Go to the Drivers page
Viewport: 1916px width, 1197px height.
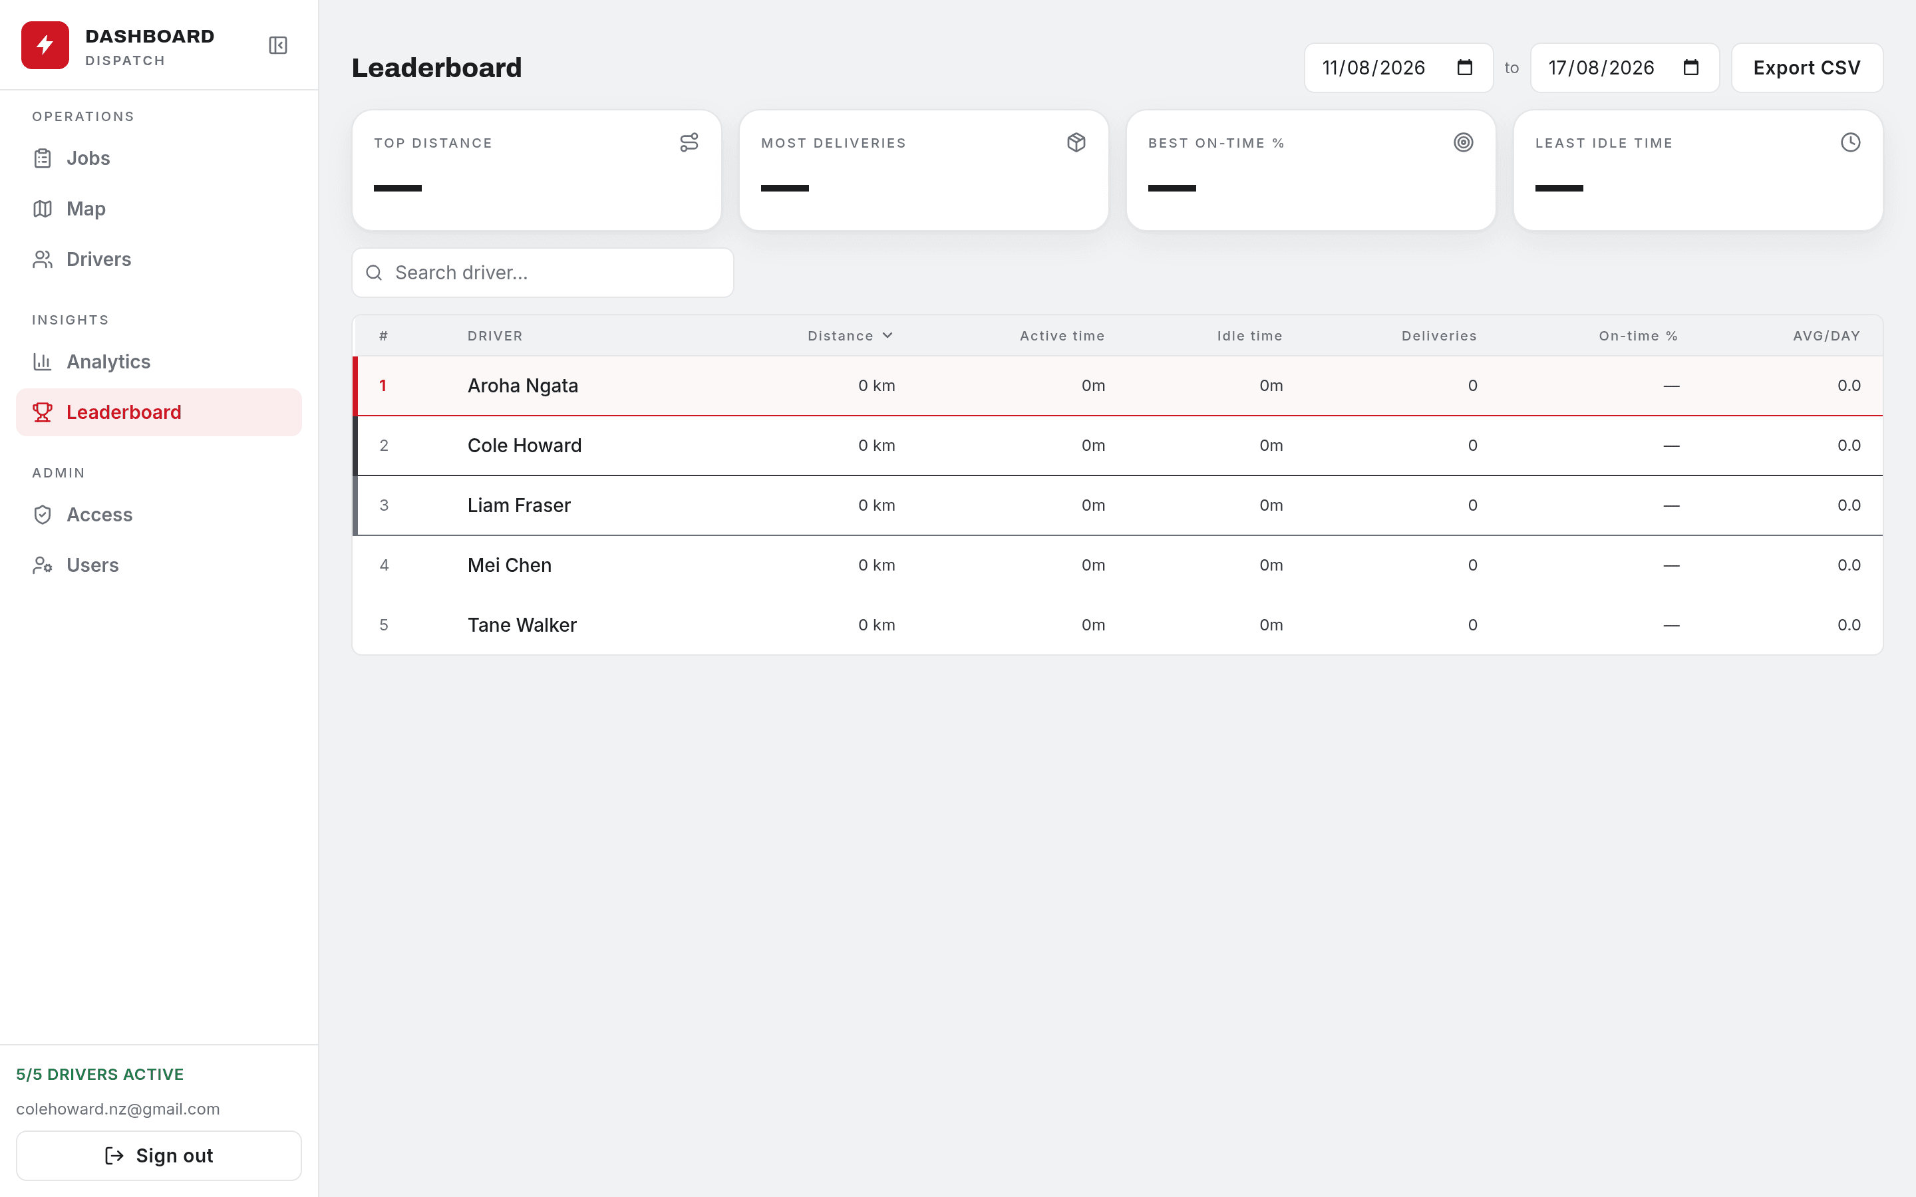coord(159,259)
